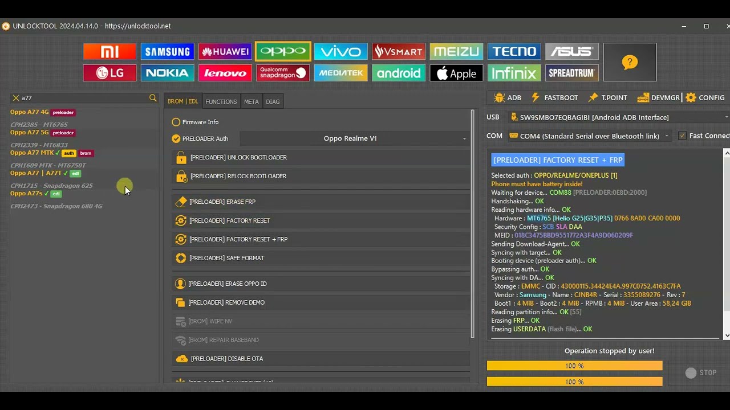The height and width of the screenshot is (410, 730).
Task: Clear the a77 search with X icon
Action: point(16,98)
